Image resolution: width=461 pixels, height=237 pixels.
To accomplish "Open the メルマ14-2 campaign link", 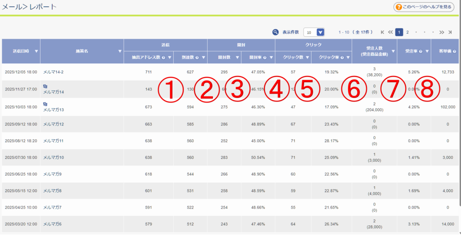I will tap(56, 72).
